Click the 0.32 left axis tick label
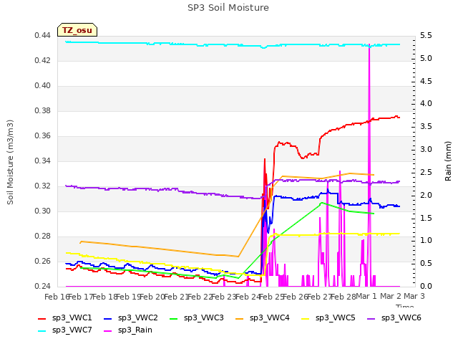The width and height of the screenshot is (458, 344). pyautogui.click(x=42, y=186)
